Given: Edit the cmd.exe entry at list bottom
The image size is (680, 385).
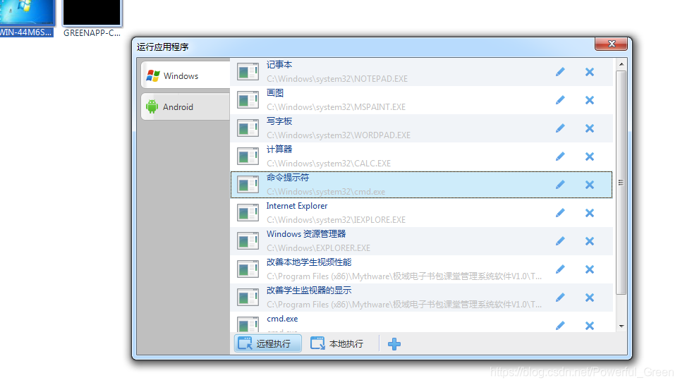Looking at the screenshot, I should (560, 326).
